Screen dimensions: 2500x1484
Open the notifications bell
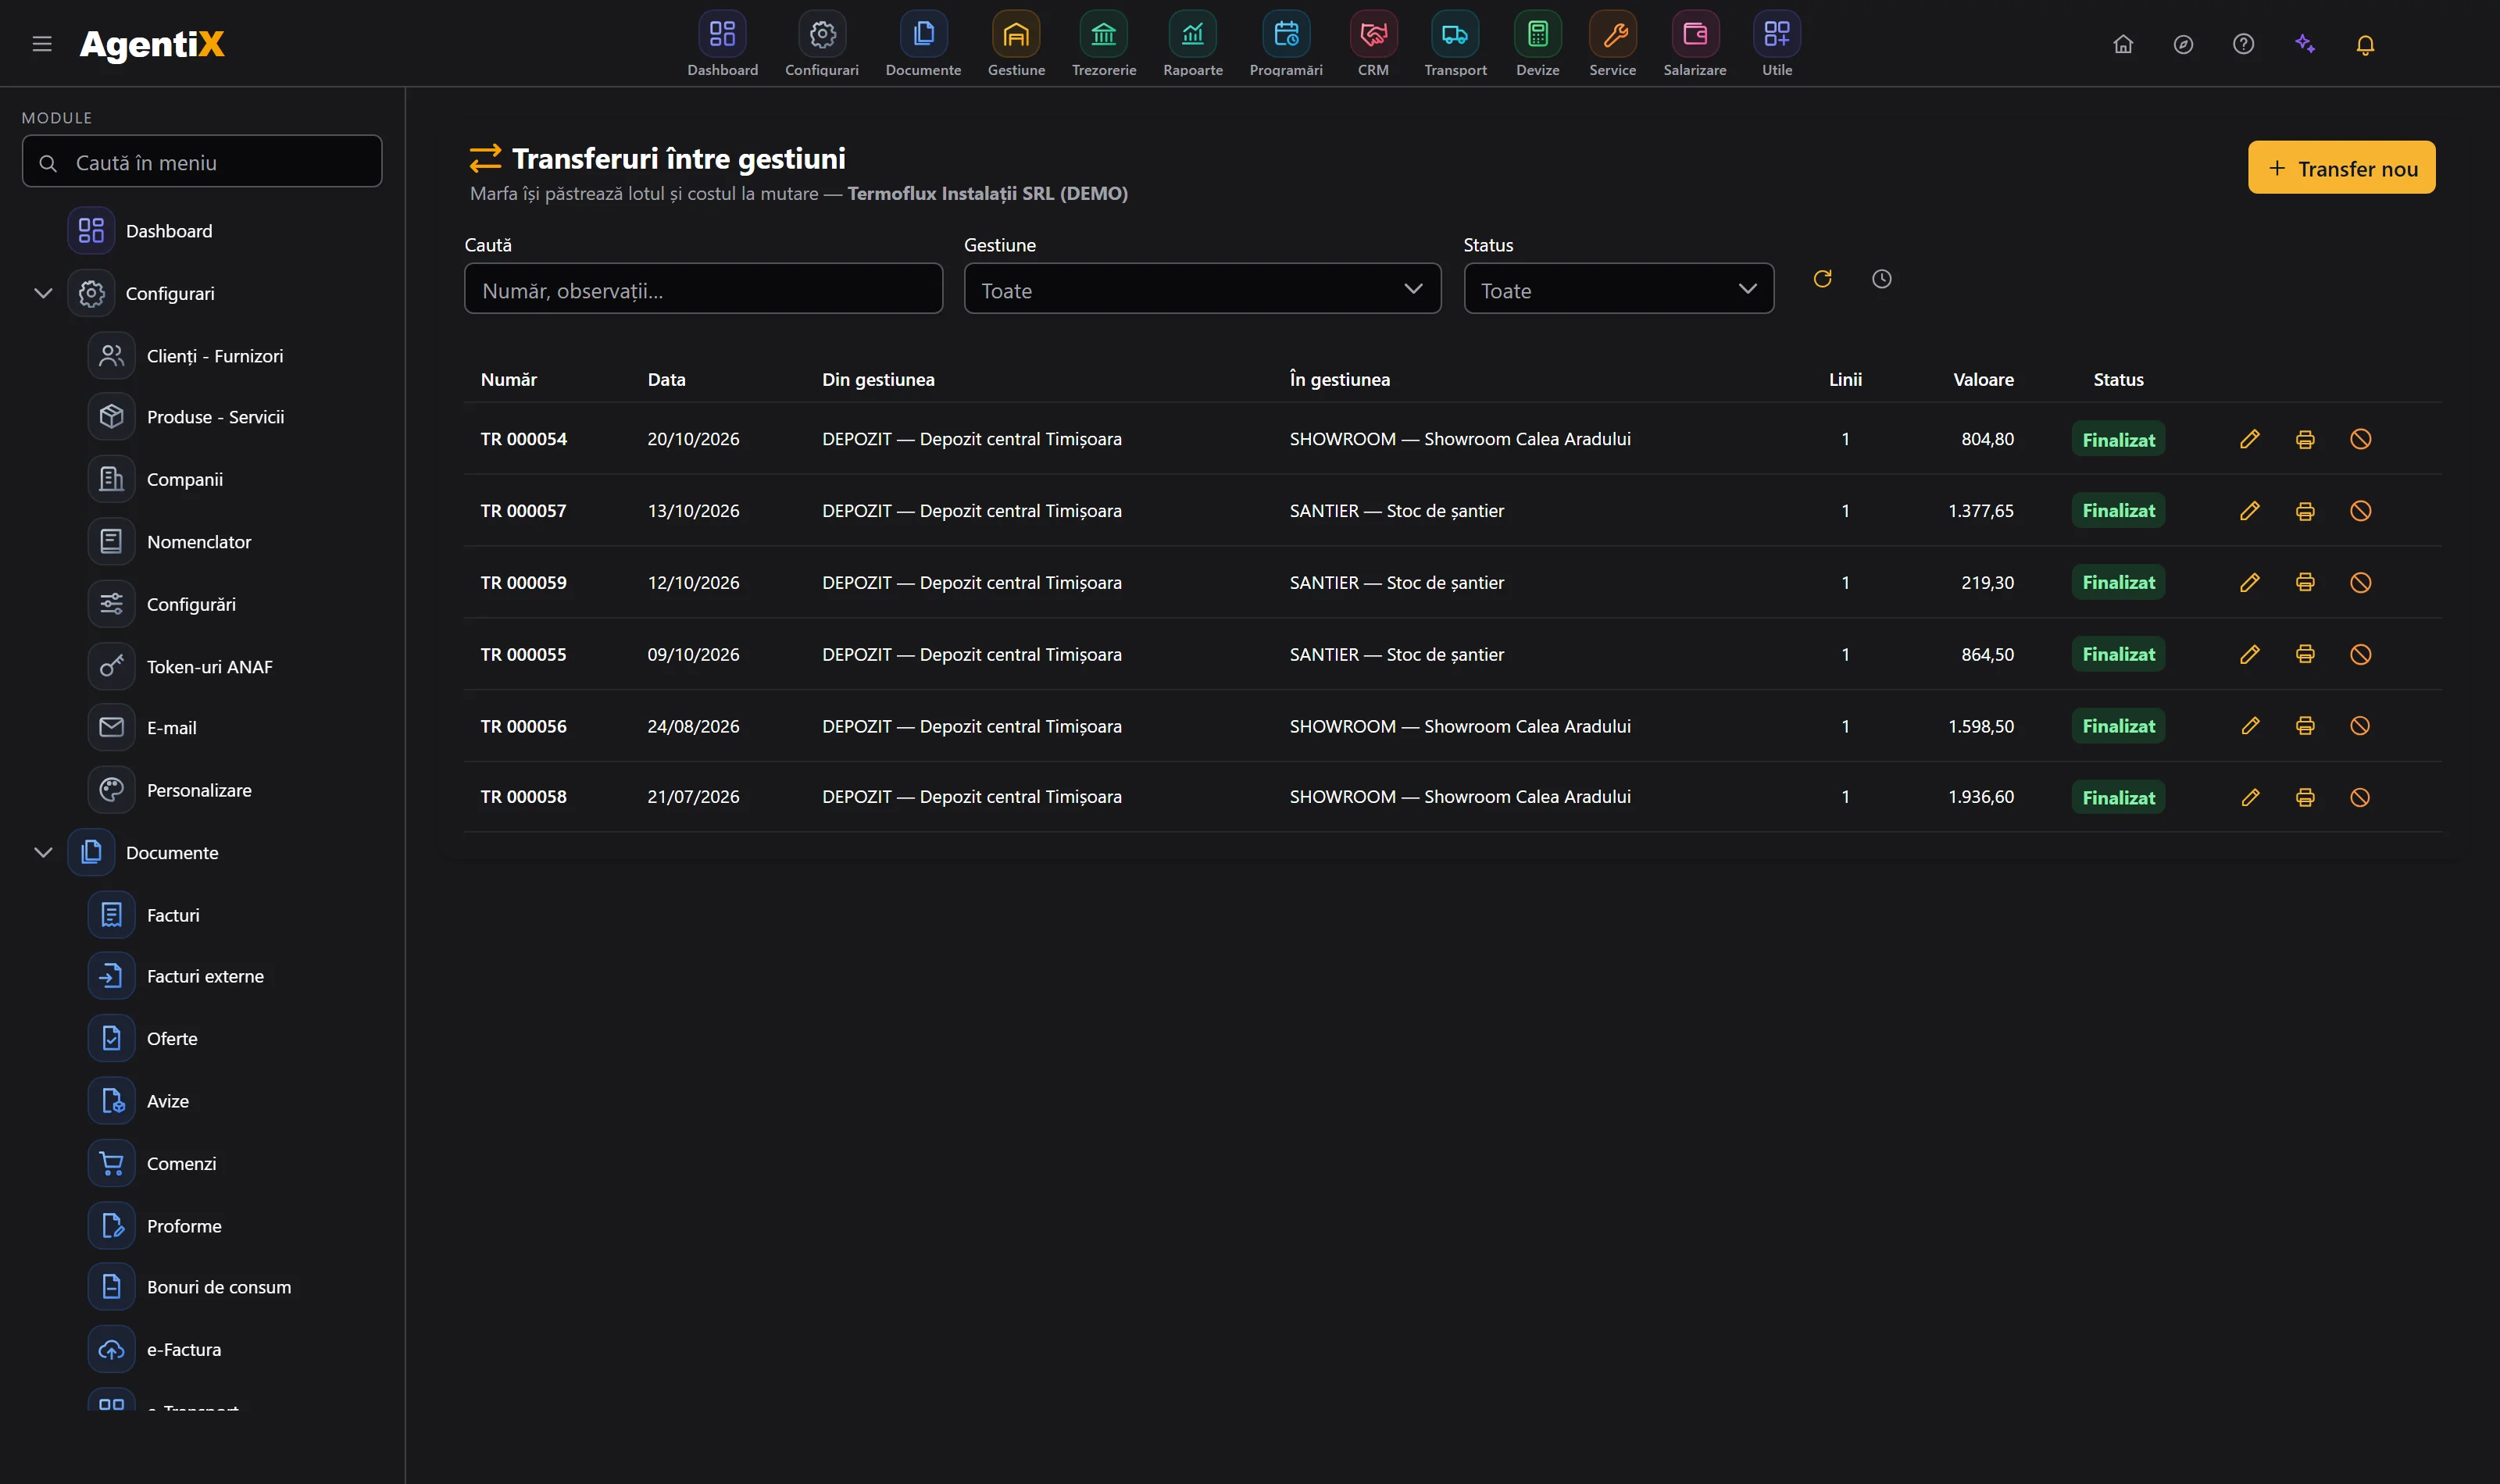click(2364, 44)
